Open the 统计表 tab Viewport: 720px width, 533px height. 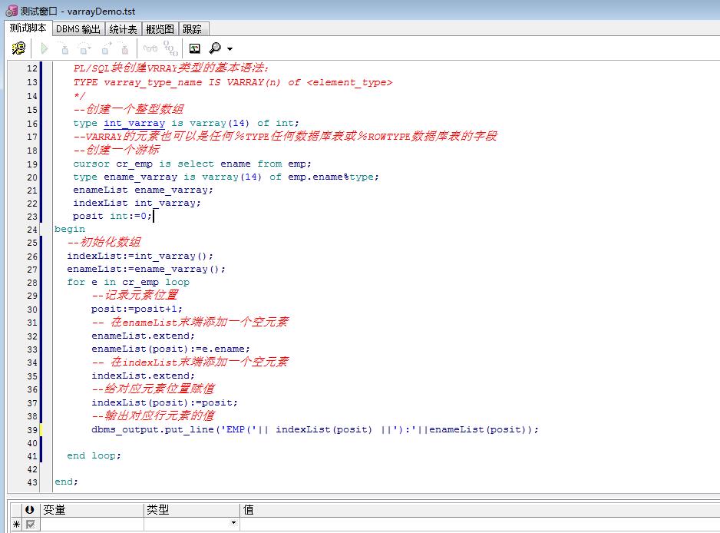123,29
